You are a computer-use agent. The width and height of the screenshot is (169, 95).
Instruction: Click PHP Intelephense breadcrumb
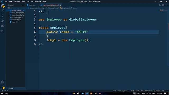[x=52, y=8]
